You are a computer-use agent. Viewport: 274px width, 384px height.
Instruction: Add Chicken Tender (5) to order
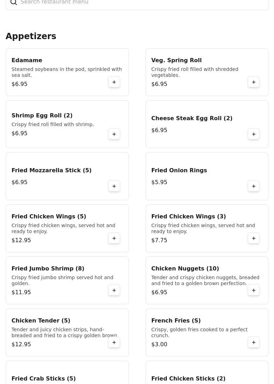[114, 342]
